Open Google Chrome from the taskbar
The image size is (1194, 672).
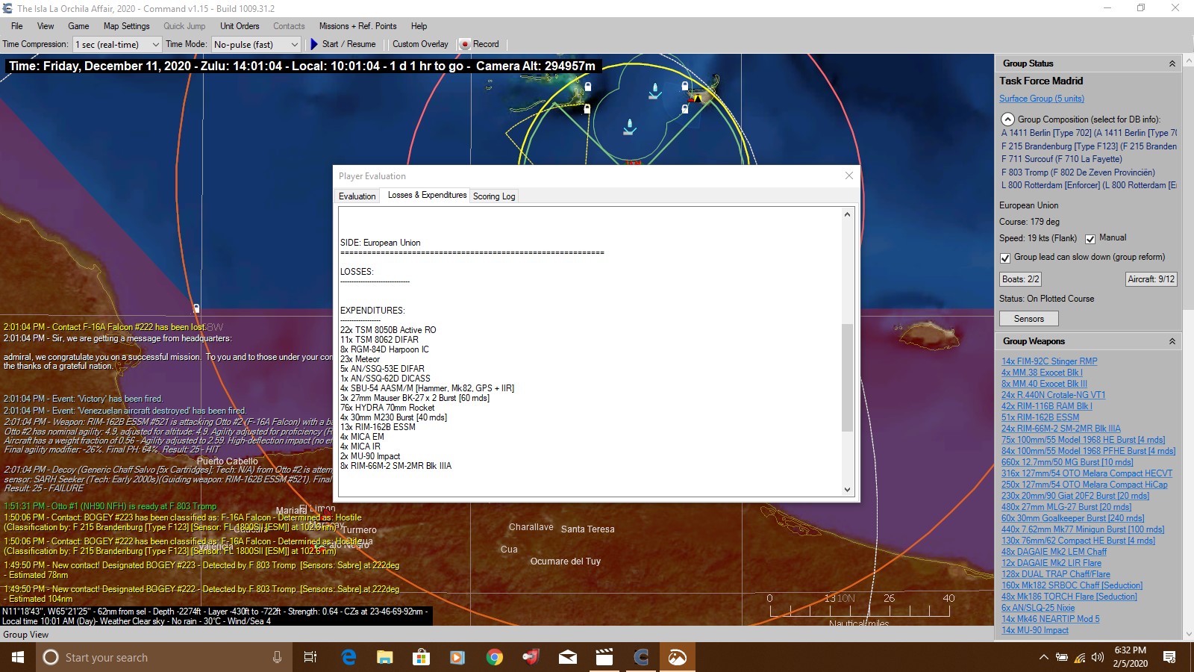[x=494, y=657]
